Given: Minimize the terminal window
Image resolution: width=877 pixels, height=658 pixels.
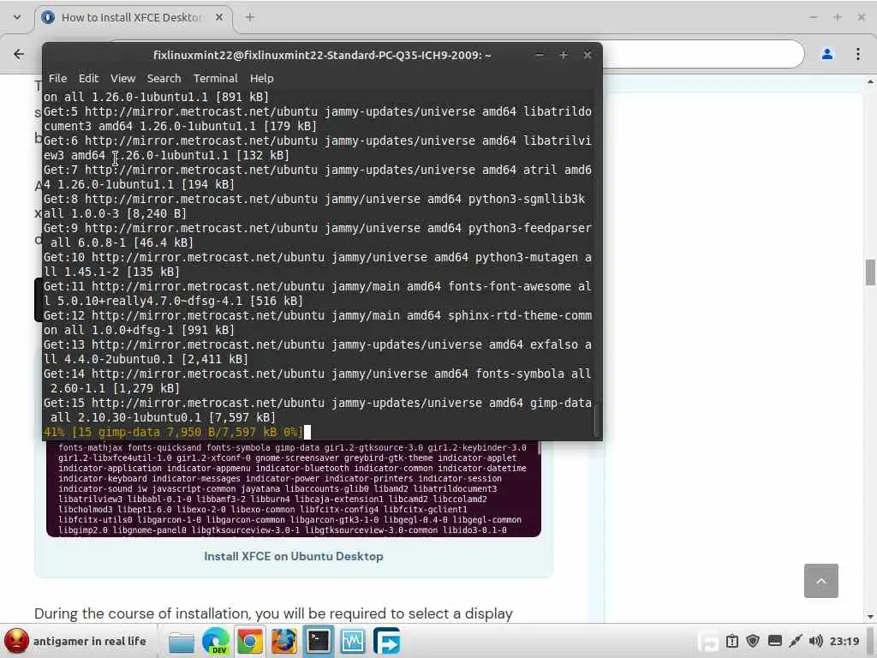Looking at the screenshot, I should (540, 55).
